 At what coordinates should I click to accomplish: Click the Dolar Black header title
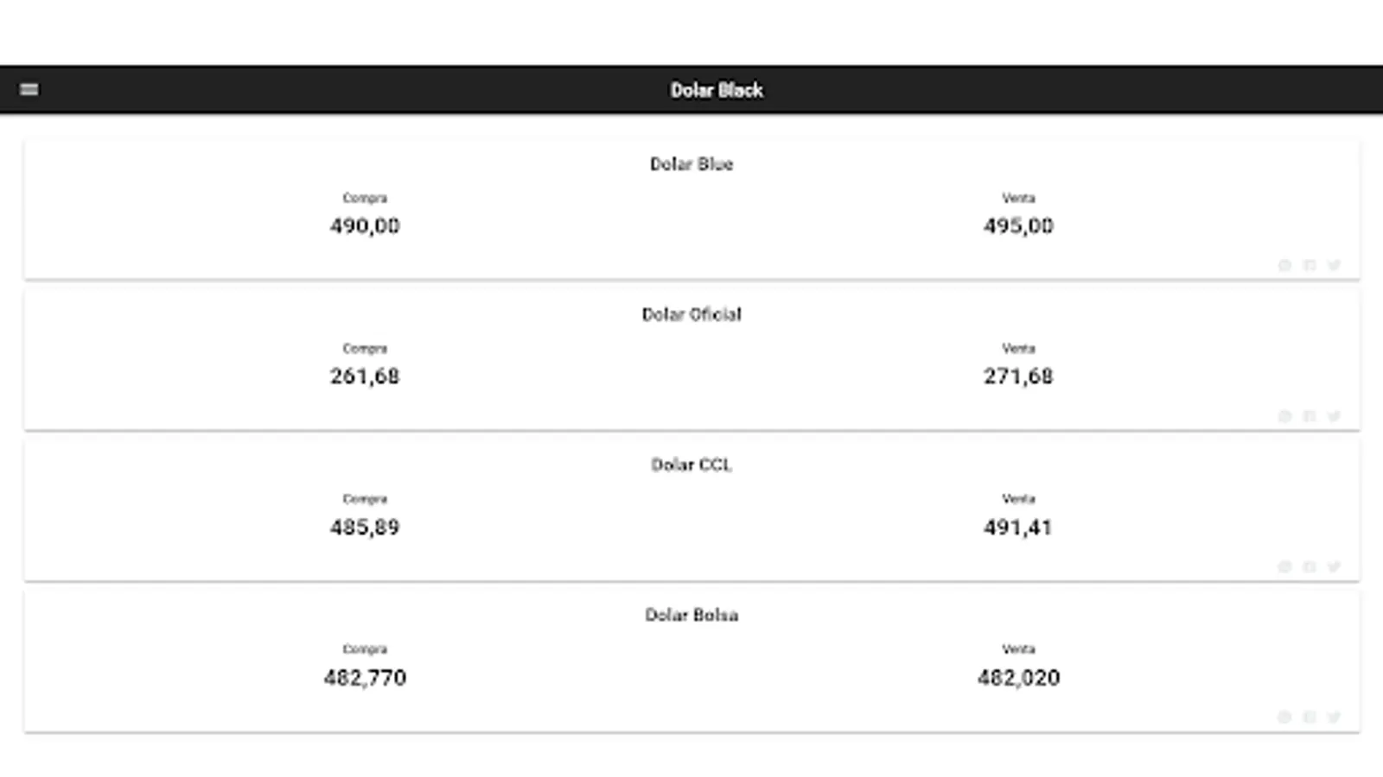pyautogui.click(x=717, y=90)
